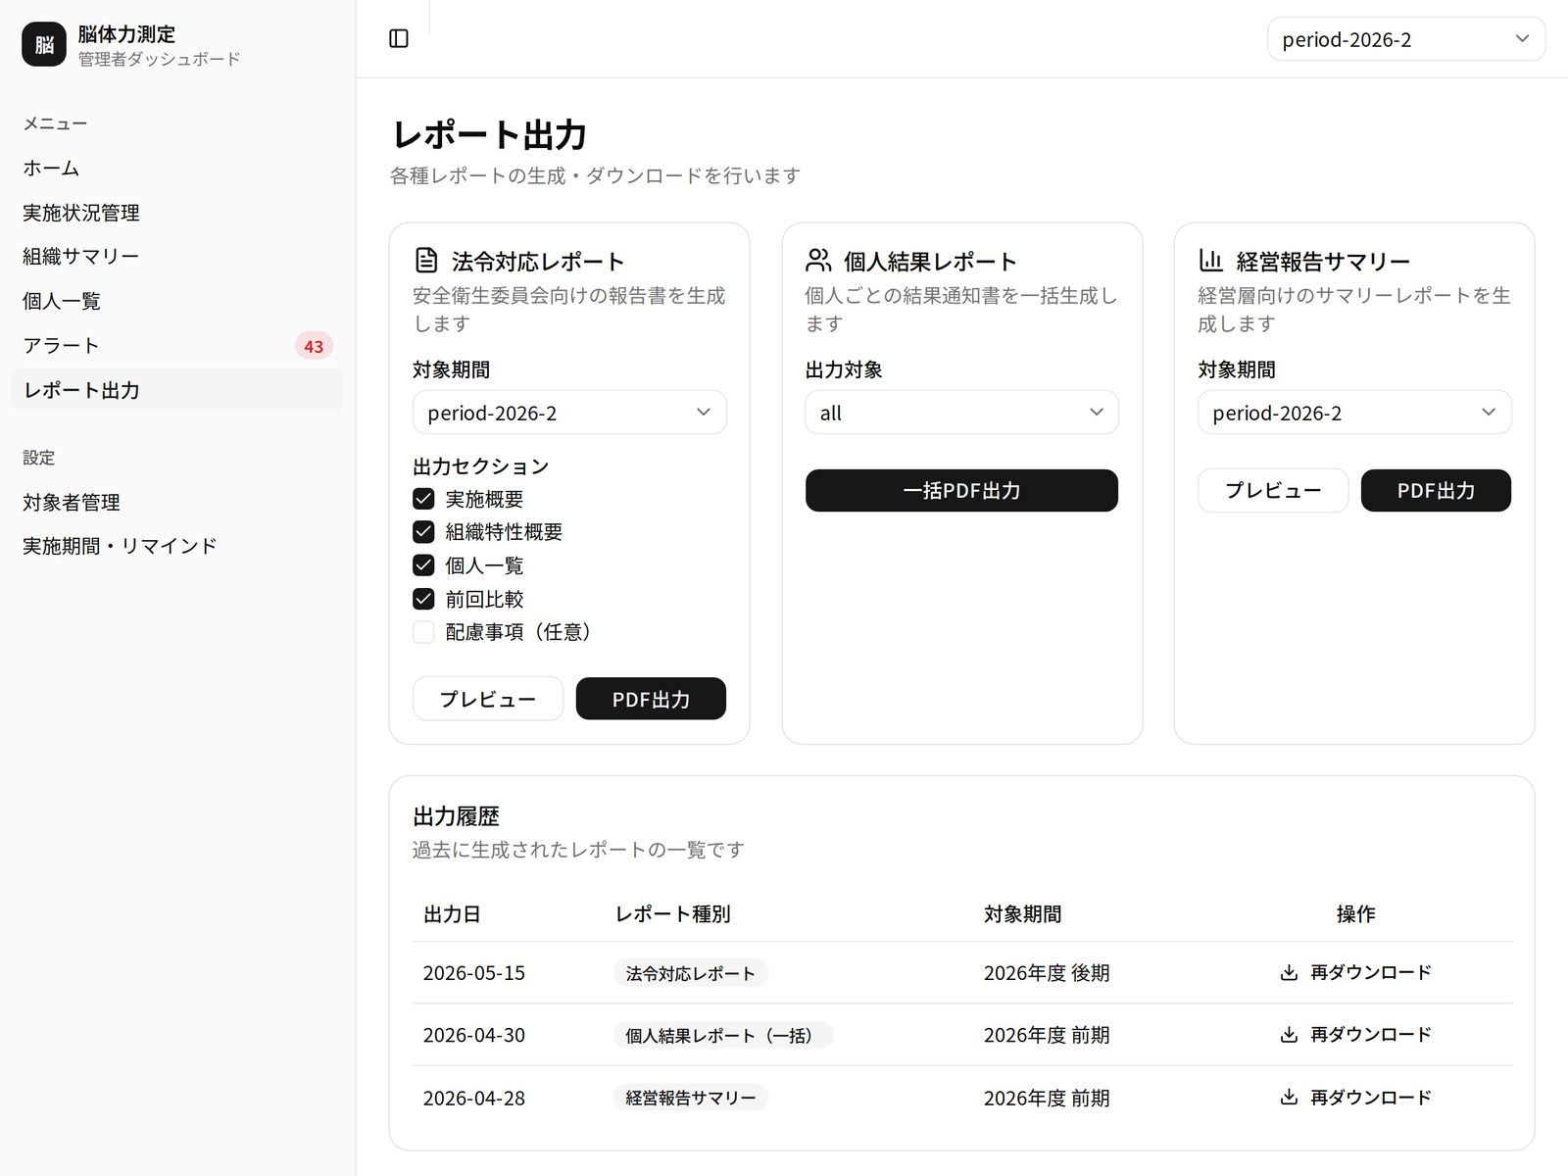Click the people icon beside 個人結果レポート
This screenshot has width=1568, height=1176.
pyautogui.click(x=818, y=261)
